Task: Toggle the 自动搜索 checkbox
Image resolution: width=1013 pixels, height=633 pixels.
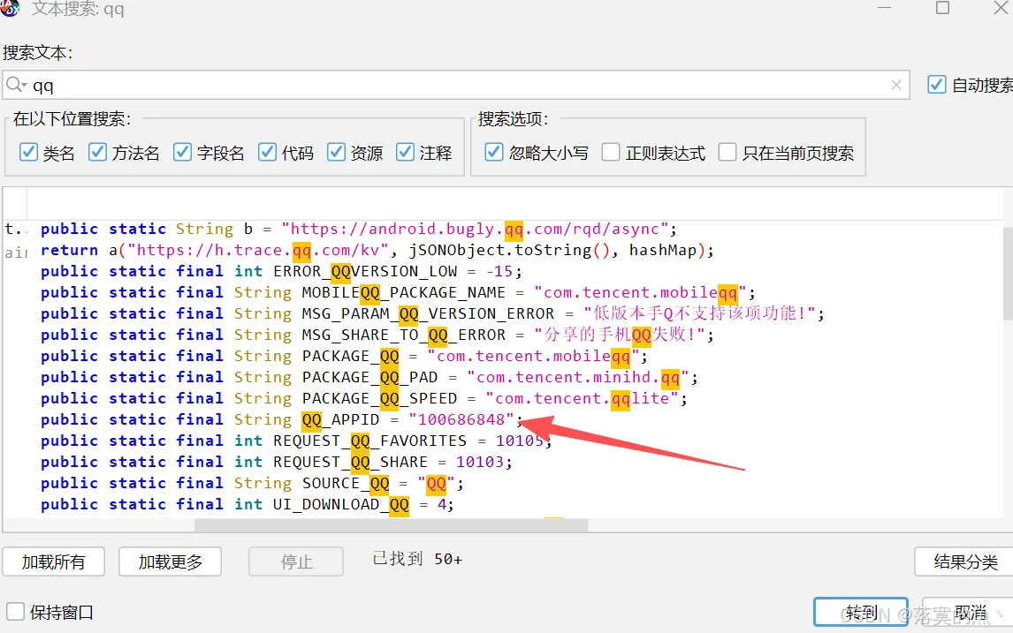Action: point(937,85)
